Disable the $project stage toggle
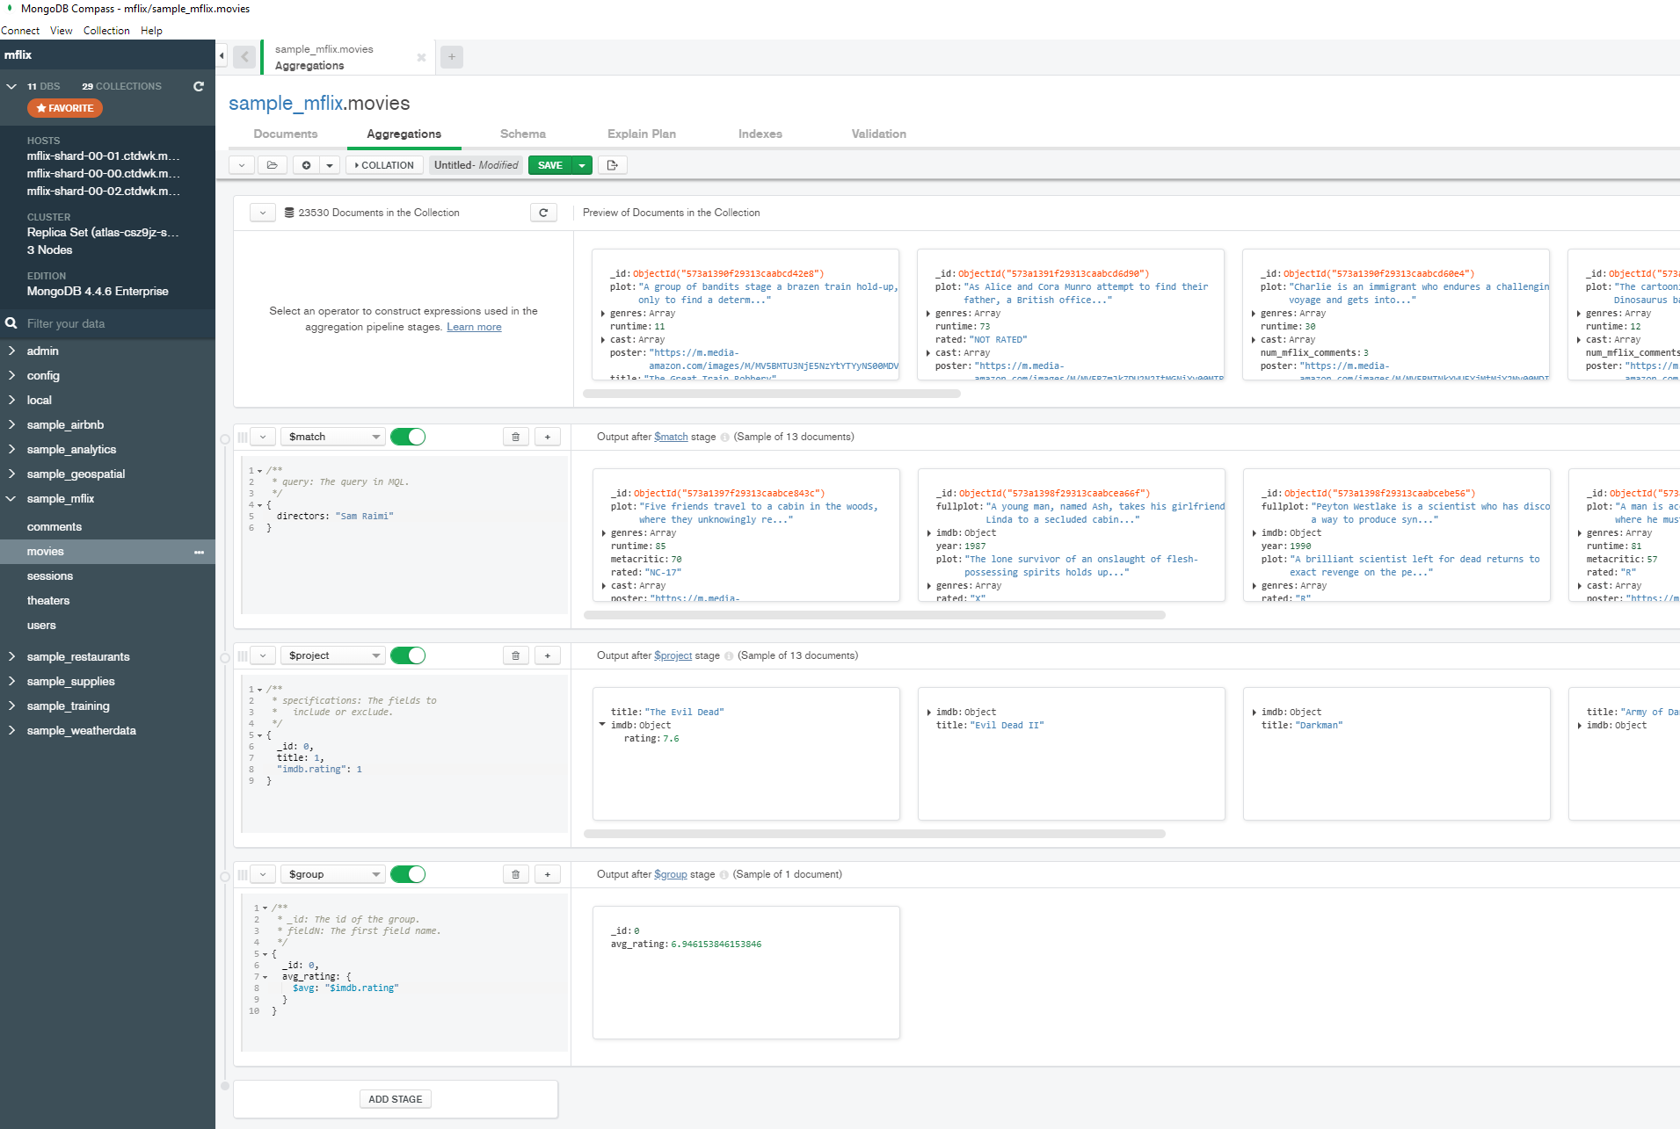Screen dimensions: 1680x1129 (x=408, y=655)
